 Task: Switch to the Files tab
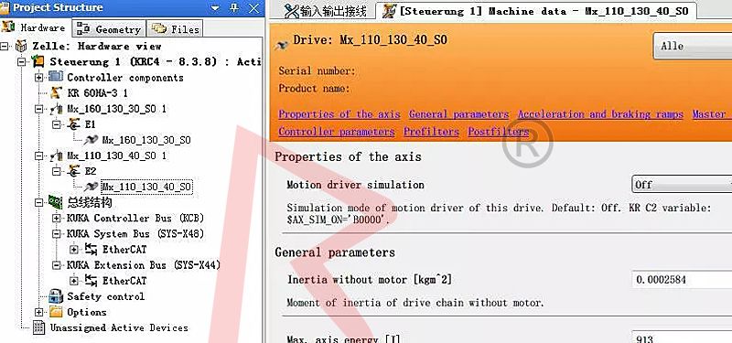click(x=175, y=29)
